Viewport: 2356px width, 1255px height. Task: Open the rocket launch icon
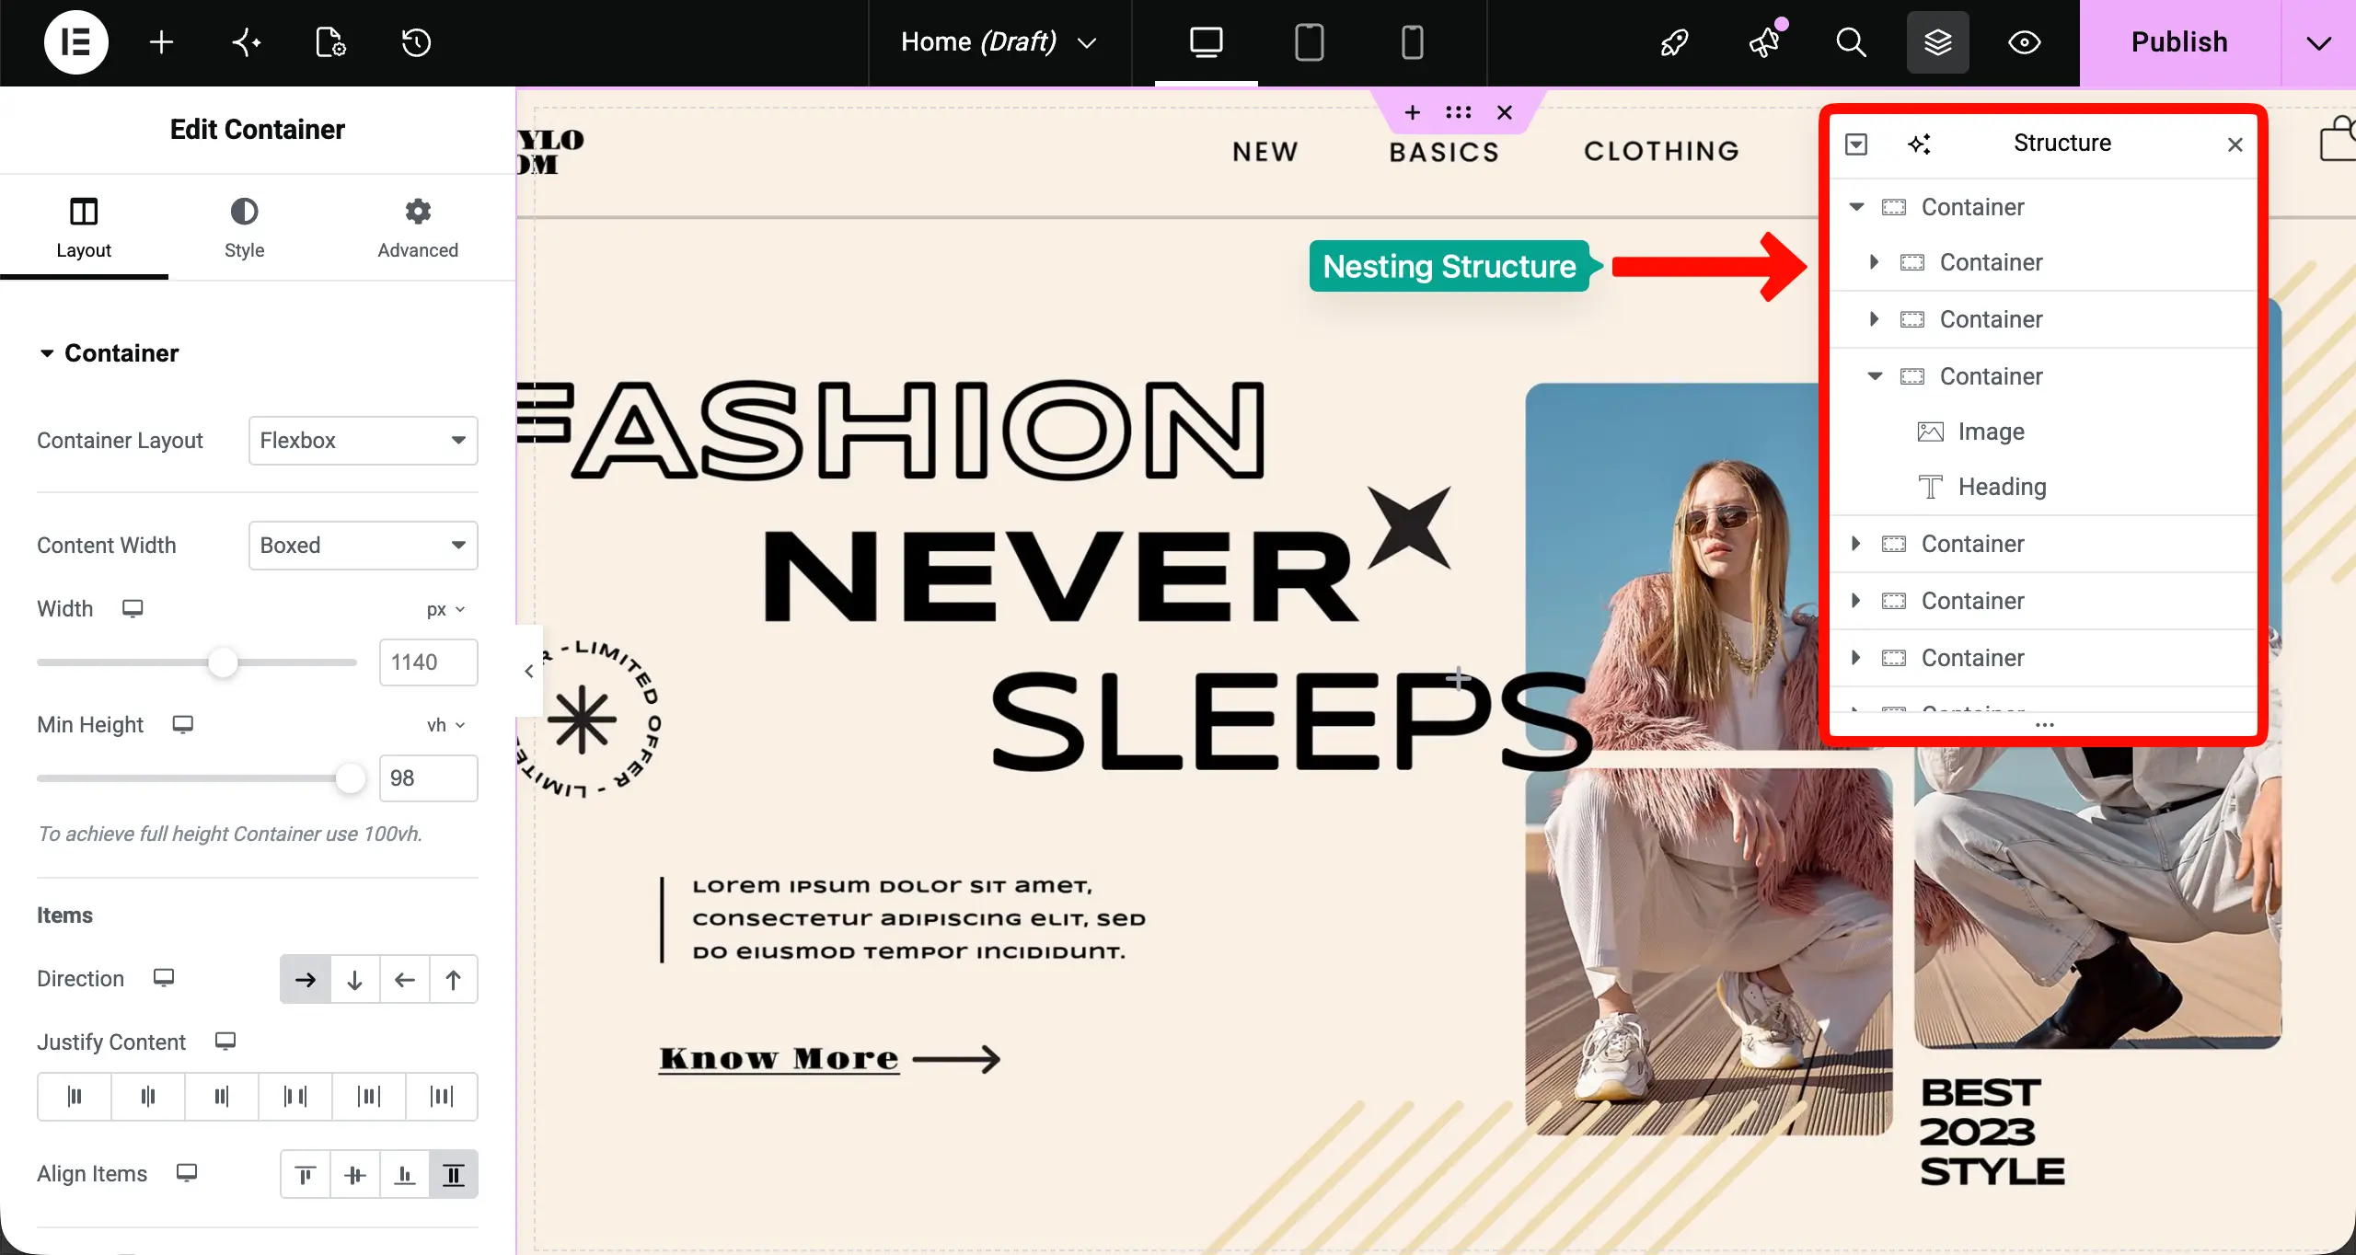(1674, 42)
